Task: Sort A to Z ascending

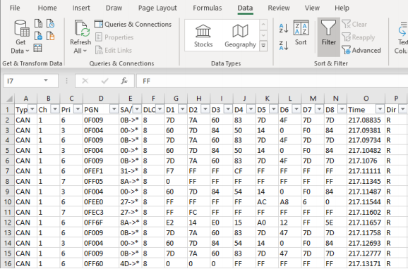Action: [x=284, y=28]
